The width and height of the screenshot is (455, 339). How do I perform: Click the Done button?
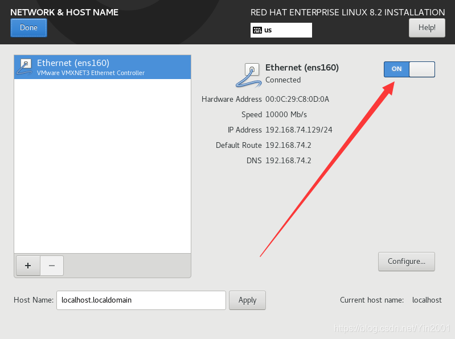28,28
